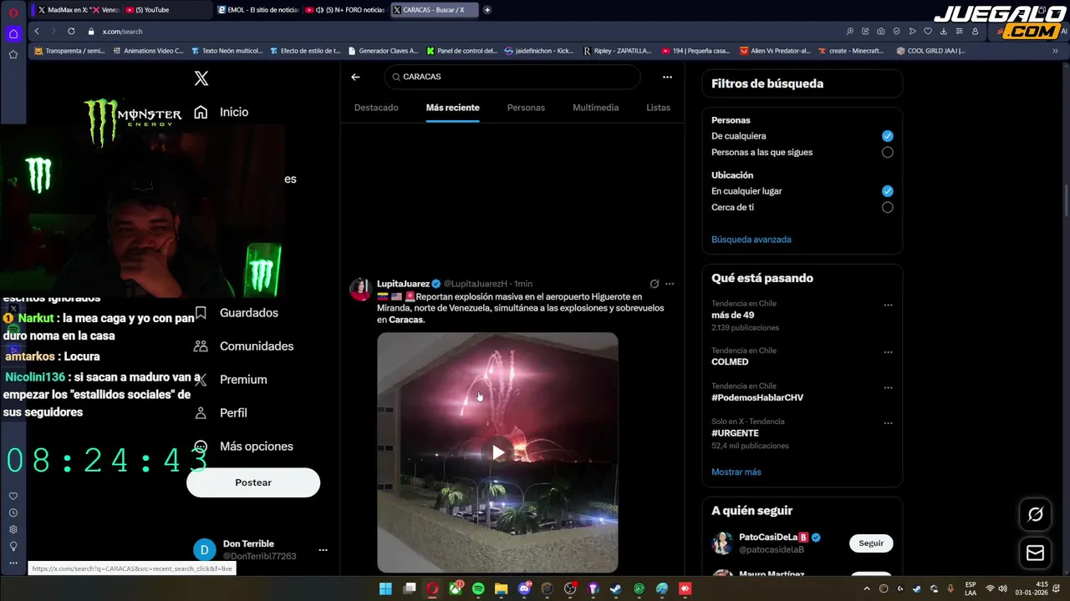
Task: Open Alien Vs Predator bookmark
Action: tap(775, 51)
